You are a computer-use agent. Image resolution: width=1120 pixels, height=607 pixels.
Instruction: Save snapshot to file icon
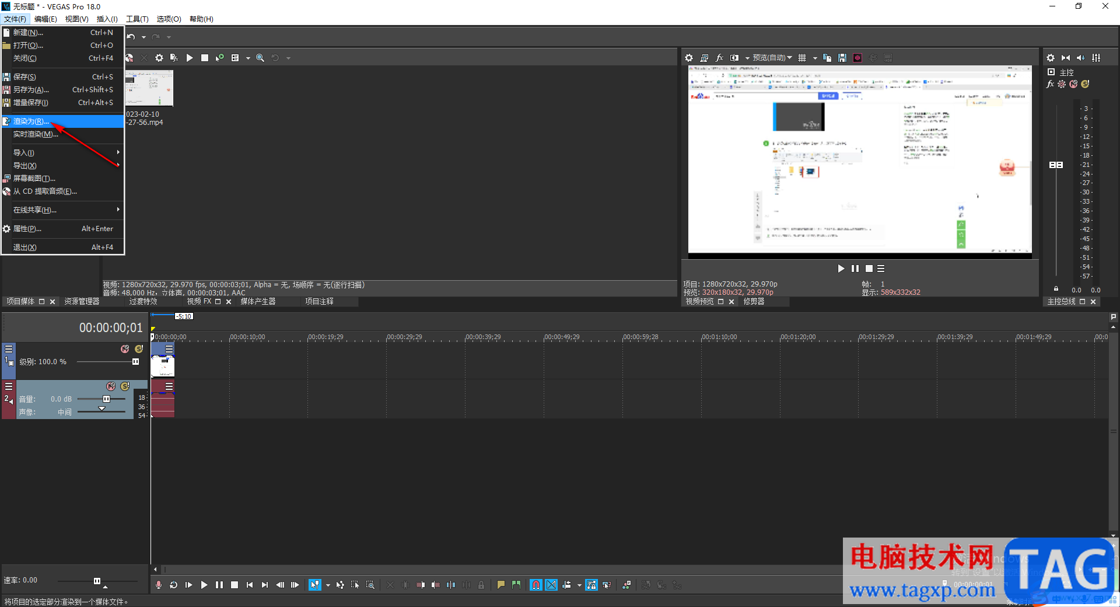(x=842, y=58)
